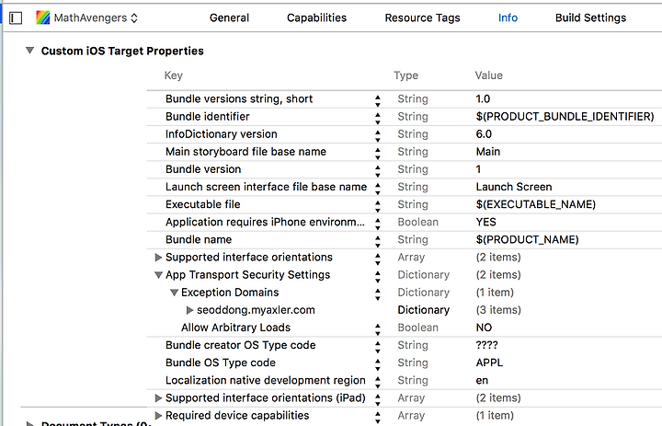The image size is (662, 426).
Task: Click key stepper for Bundle creator OS Type code
Action: click(378, 347)
